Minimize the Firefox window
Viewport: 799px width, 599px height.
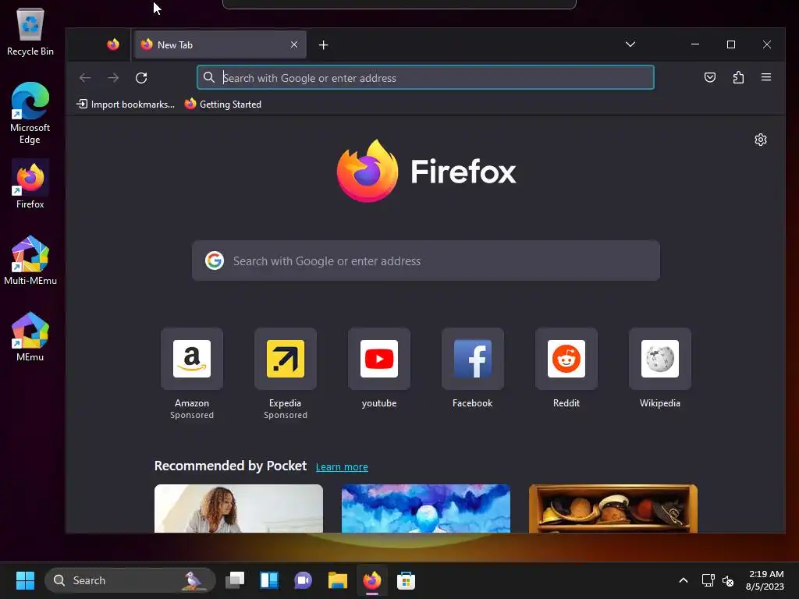point(695,44)
